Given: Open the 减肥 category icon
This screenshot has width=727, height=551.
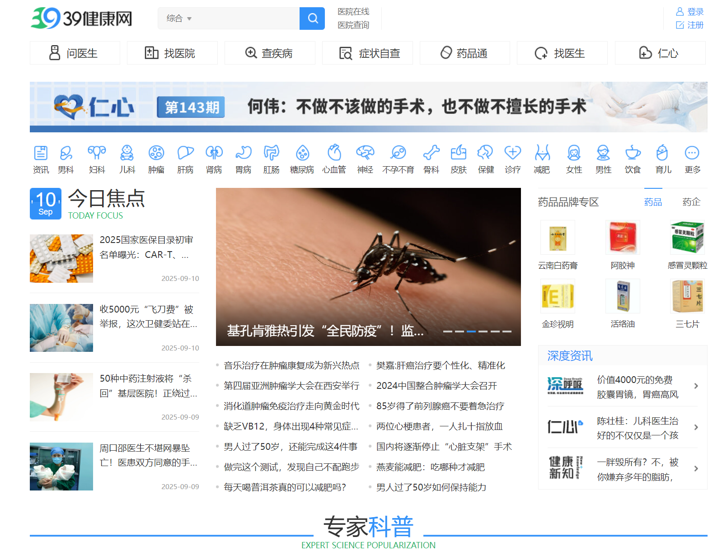Looking at the screenshot, I should click(x=542, y=154).
